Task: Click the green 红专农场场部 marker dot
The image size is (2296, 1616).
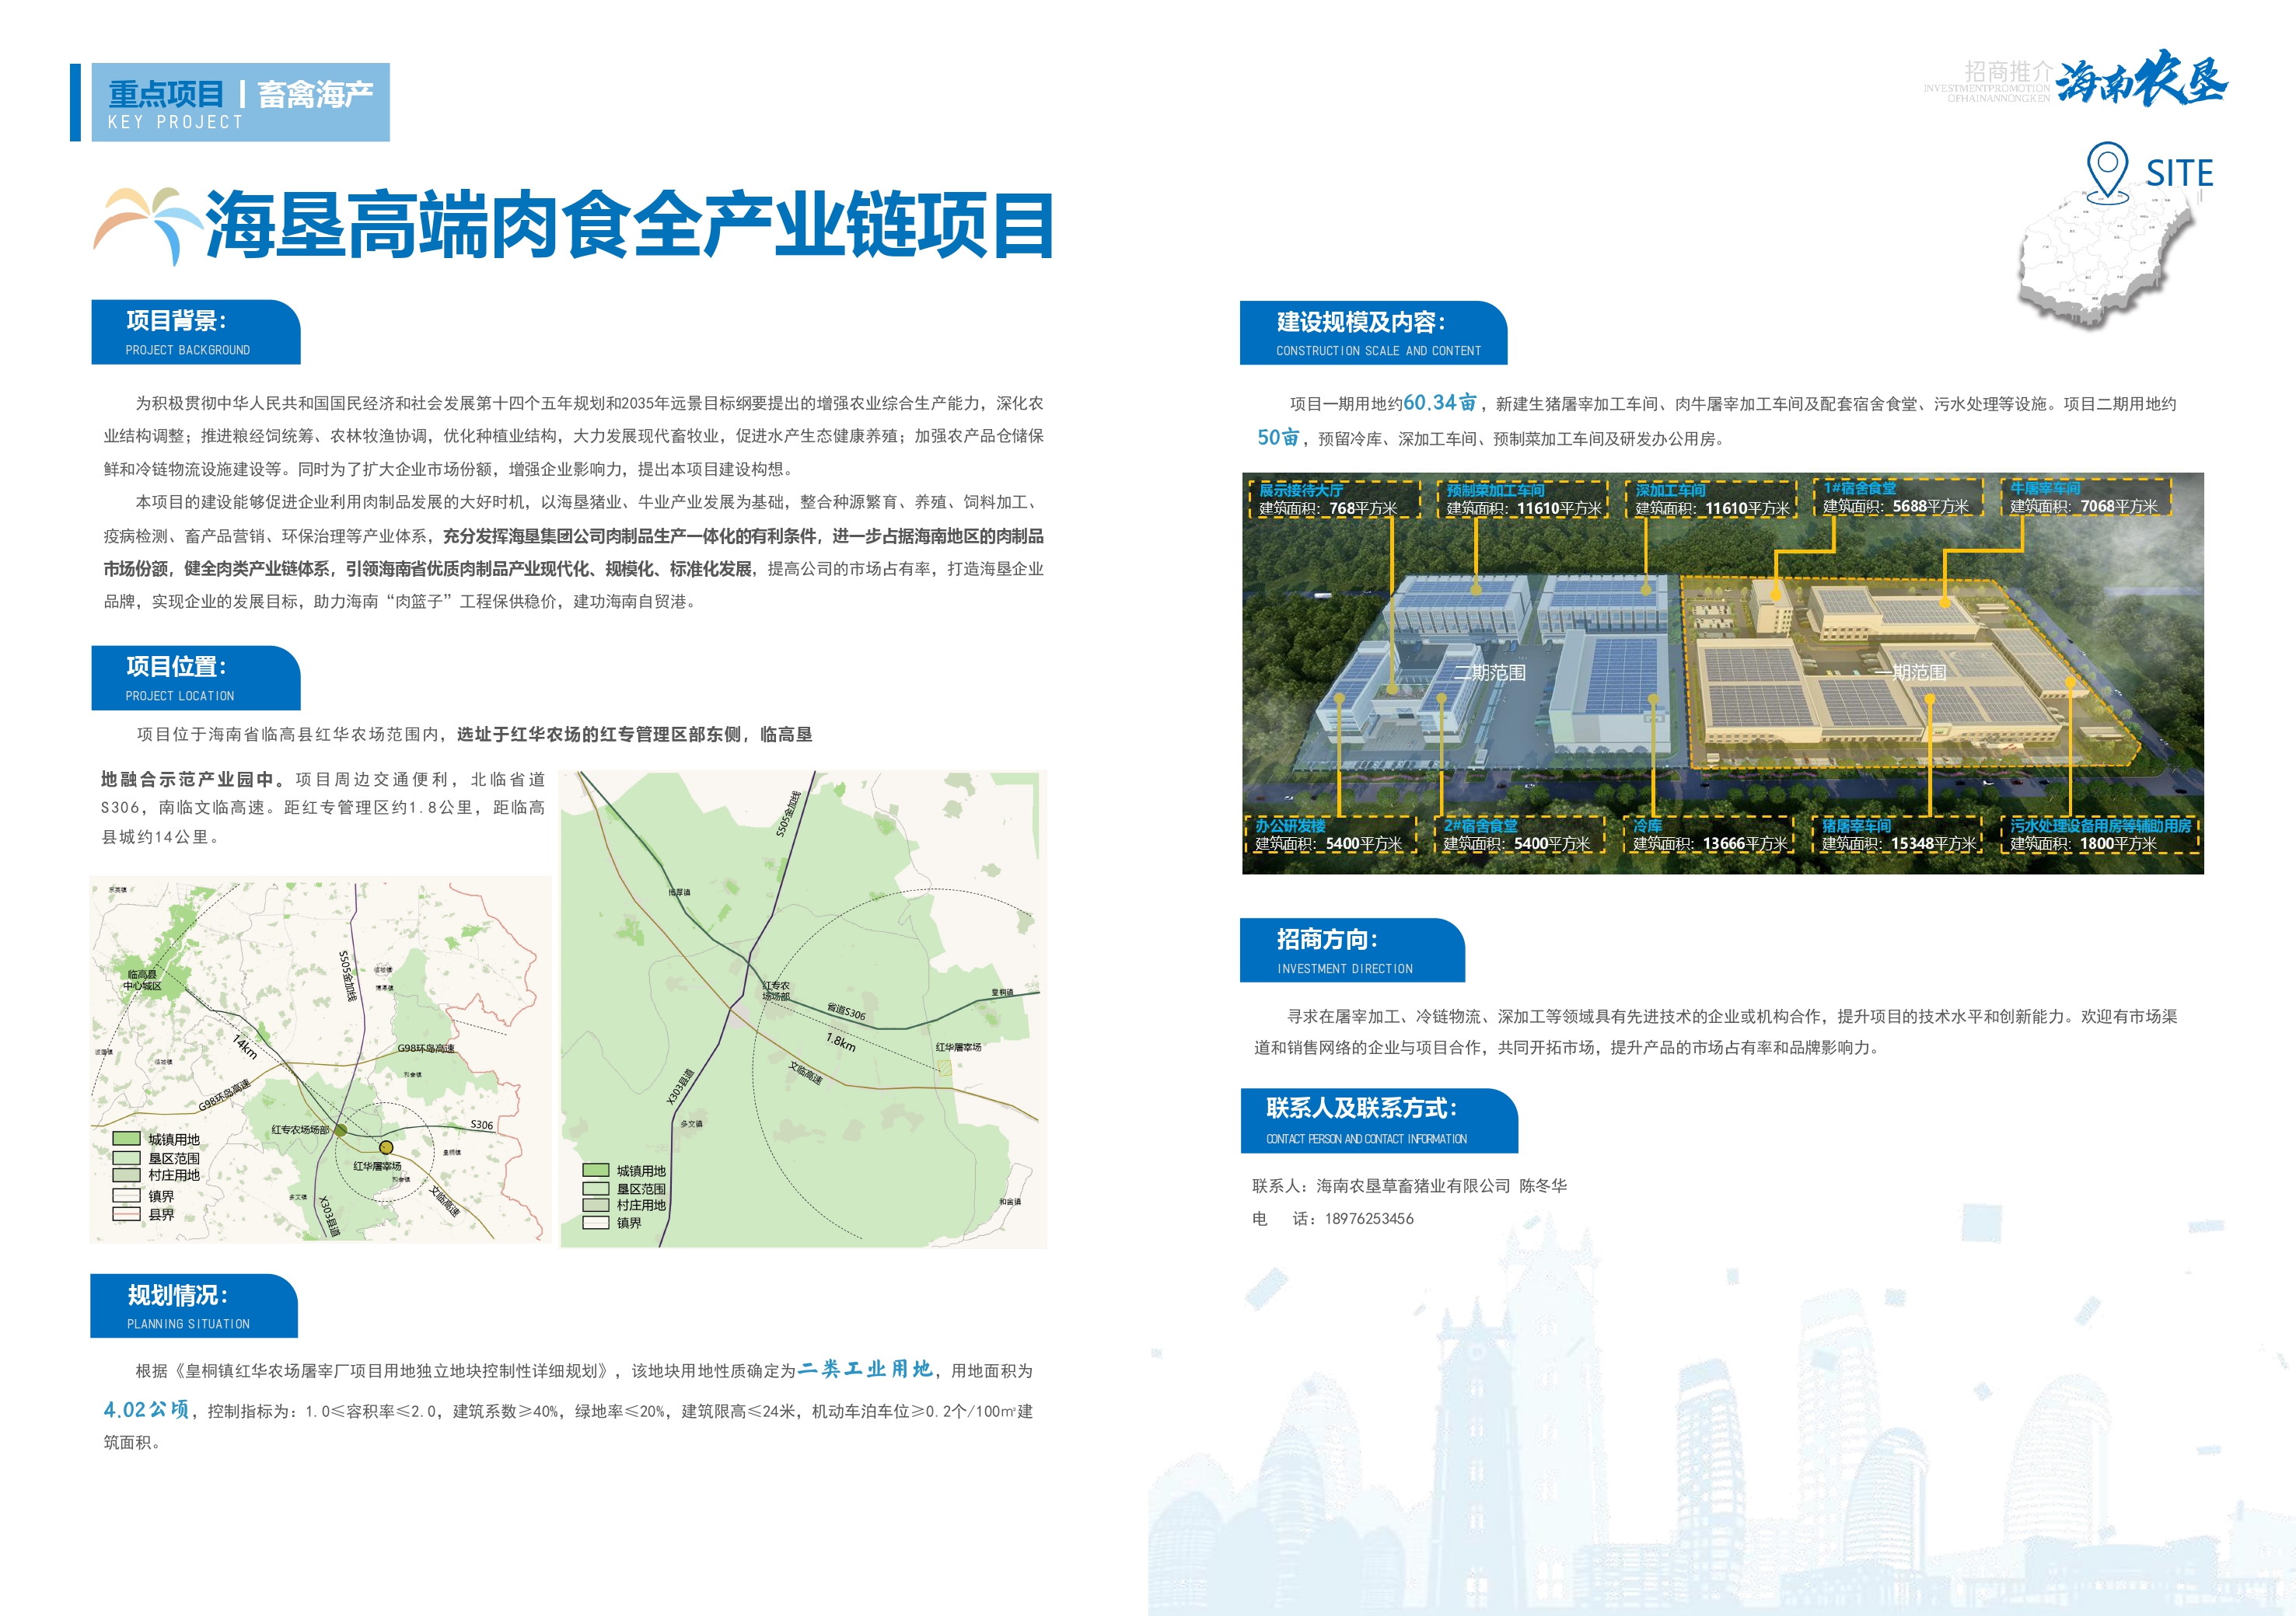Action: point(340,1130)
